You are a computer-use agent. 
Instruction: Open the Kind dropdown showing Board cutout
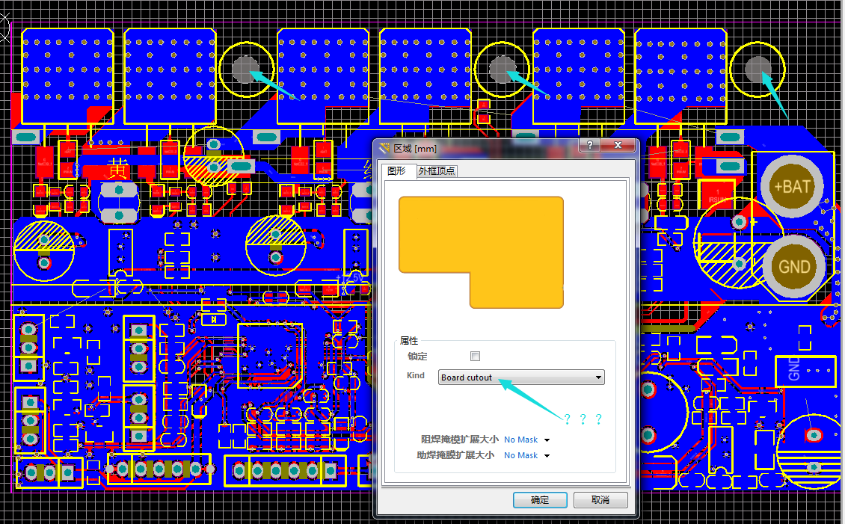[x=521, y=377]
